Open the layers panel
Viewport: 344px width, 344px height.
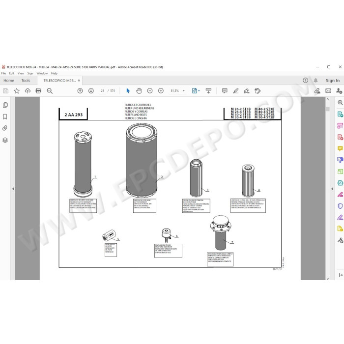pyautogui.click(x=5, y=140)
